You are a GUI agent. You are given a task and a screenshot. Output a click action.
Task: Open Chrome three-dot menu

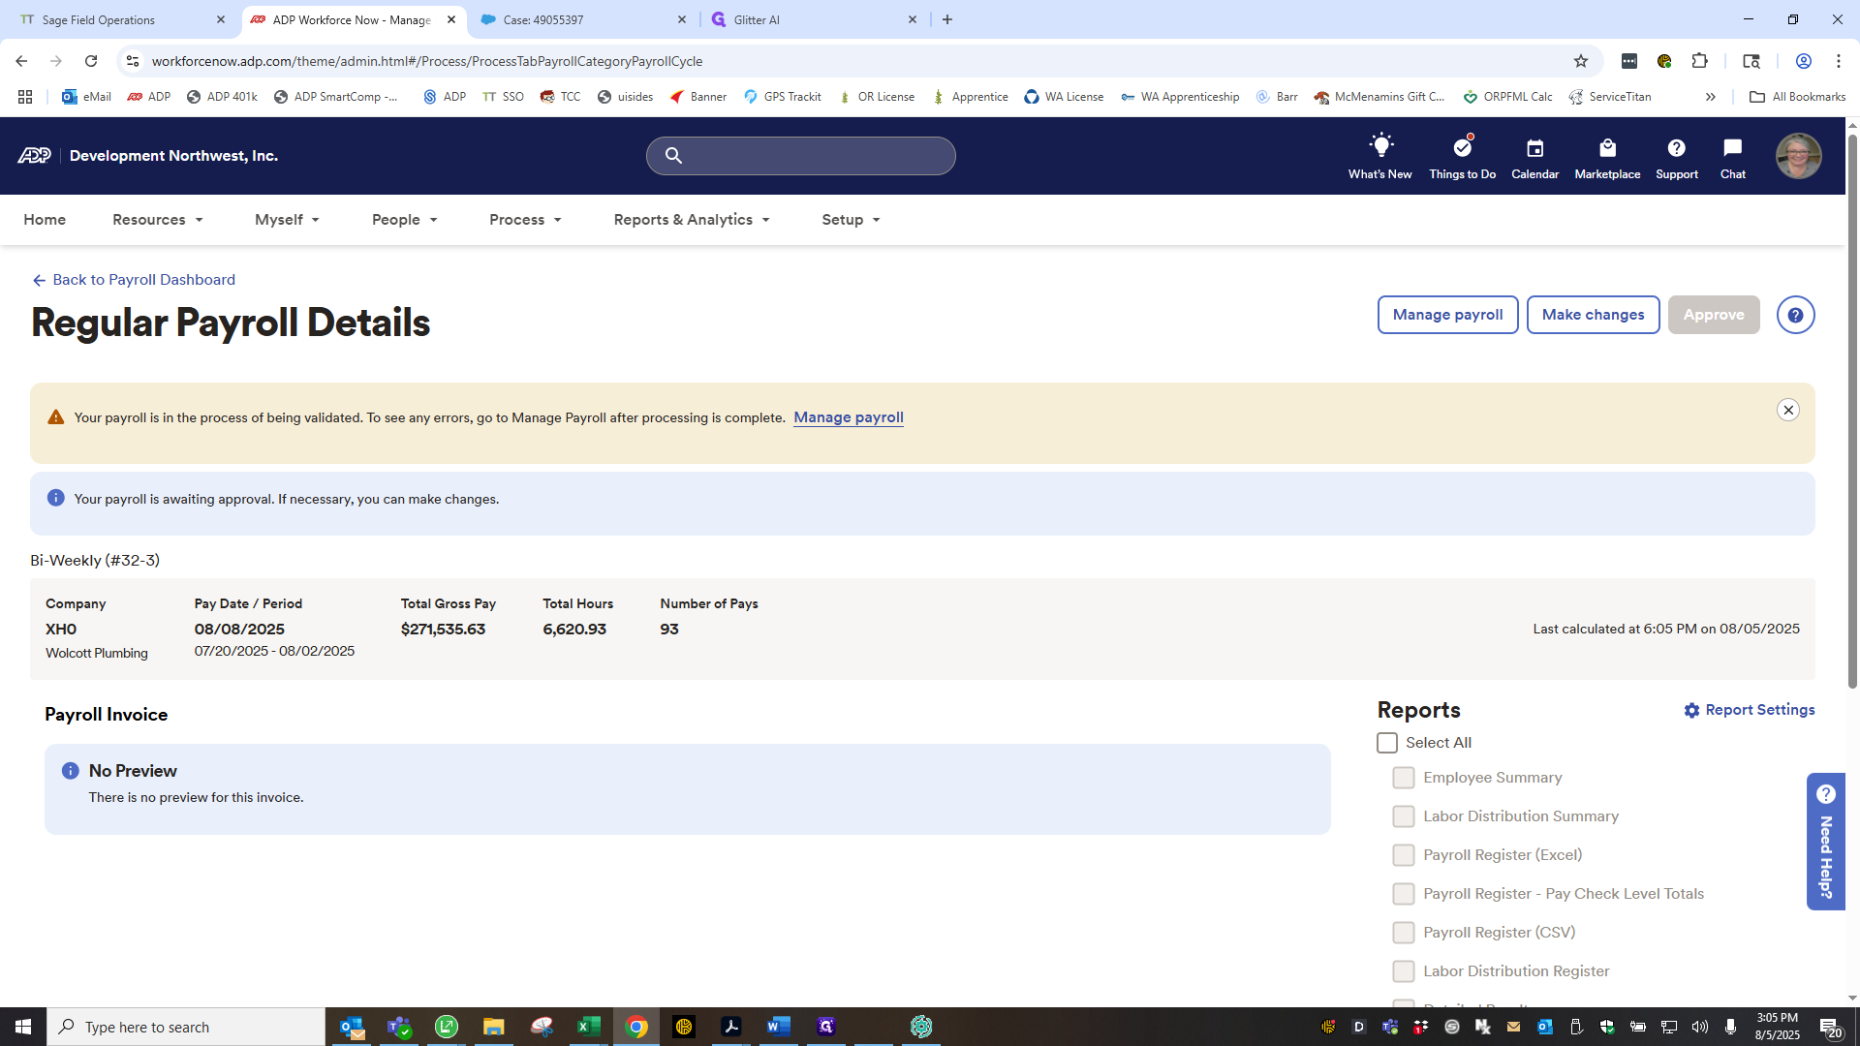(1838, 61)
